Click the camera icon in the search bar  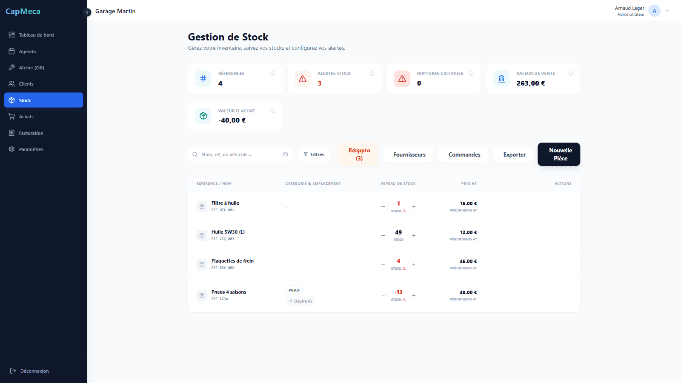click(x=285, y=154)
